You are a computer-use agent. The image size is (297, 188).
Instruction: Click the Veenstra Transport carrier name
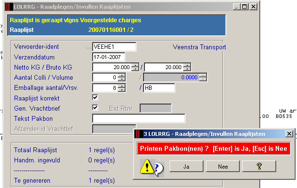pos(199,47)
